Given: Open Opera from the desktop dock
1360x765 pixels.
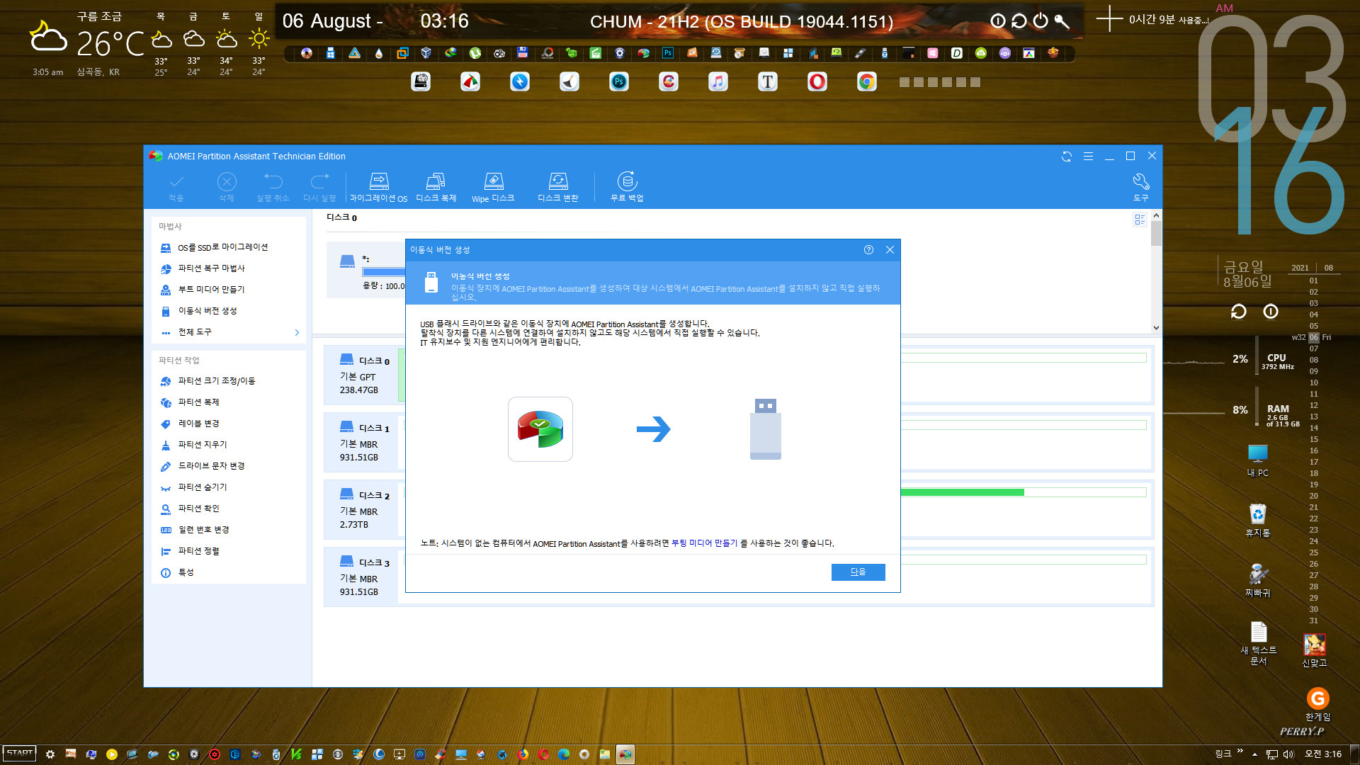Looking at the screenshot, I should pos(817,82).
